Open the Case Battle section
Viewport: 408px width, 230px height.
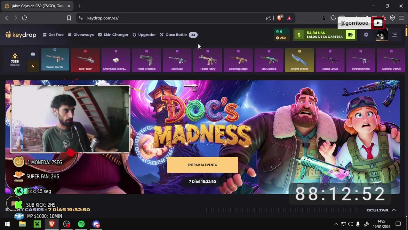coord(173,35)
